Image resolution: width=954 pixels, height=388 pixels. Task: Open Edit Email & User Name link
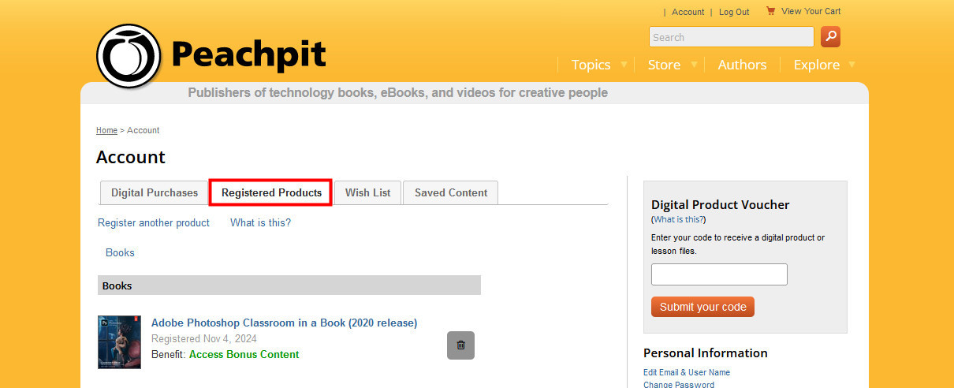tap(687, 372)
